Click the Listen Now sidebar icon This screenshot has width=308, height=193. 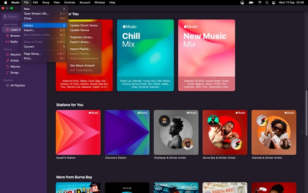(x=7, y=30)
